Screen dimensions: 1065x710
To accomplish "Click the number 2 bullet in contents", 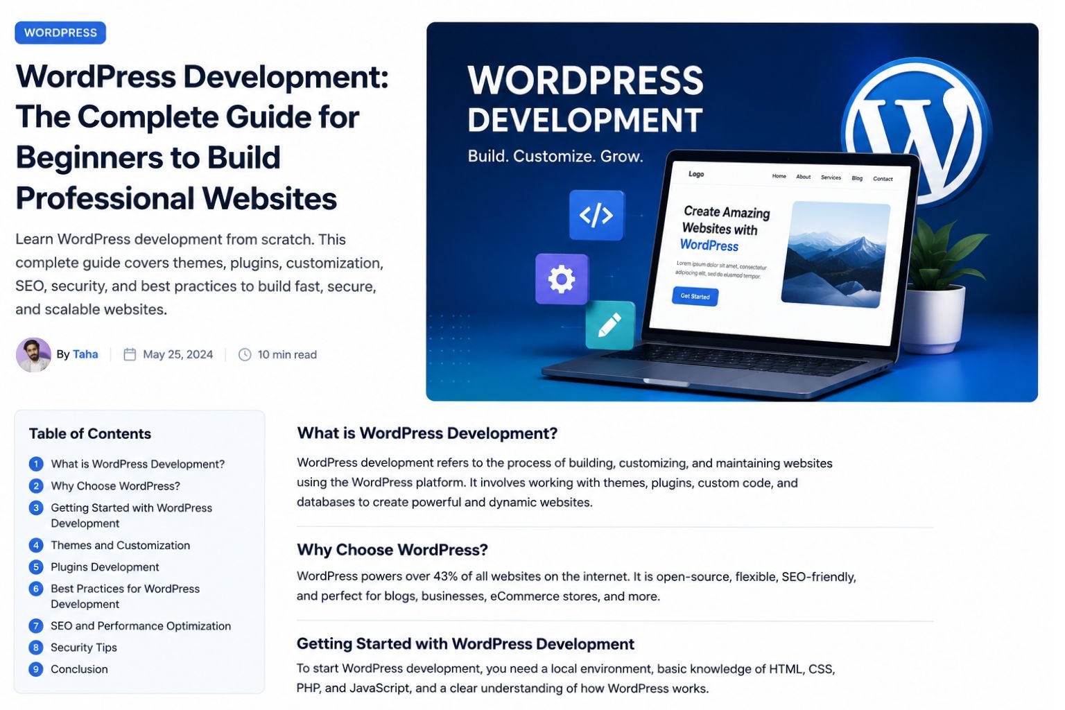I will point(36,486).
